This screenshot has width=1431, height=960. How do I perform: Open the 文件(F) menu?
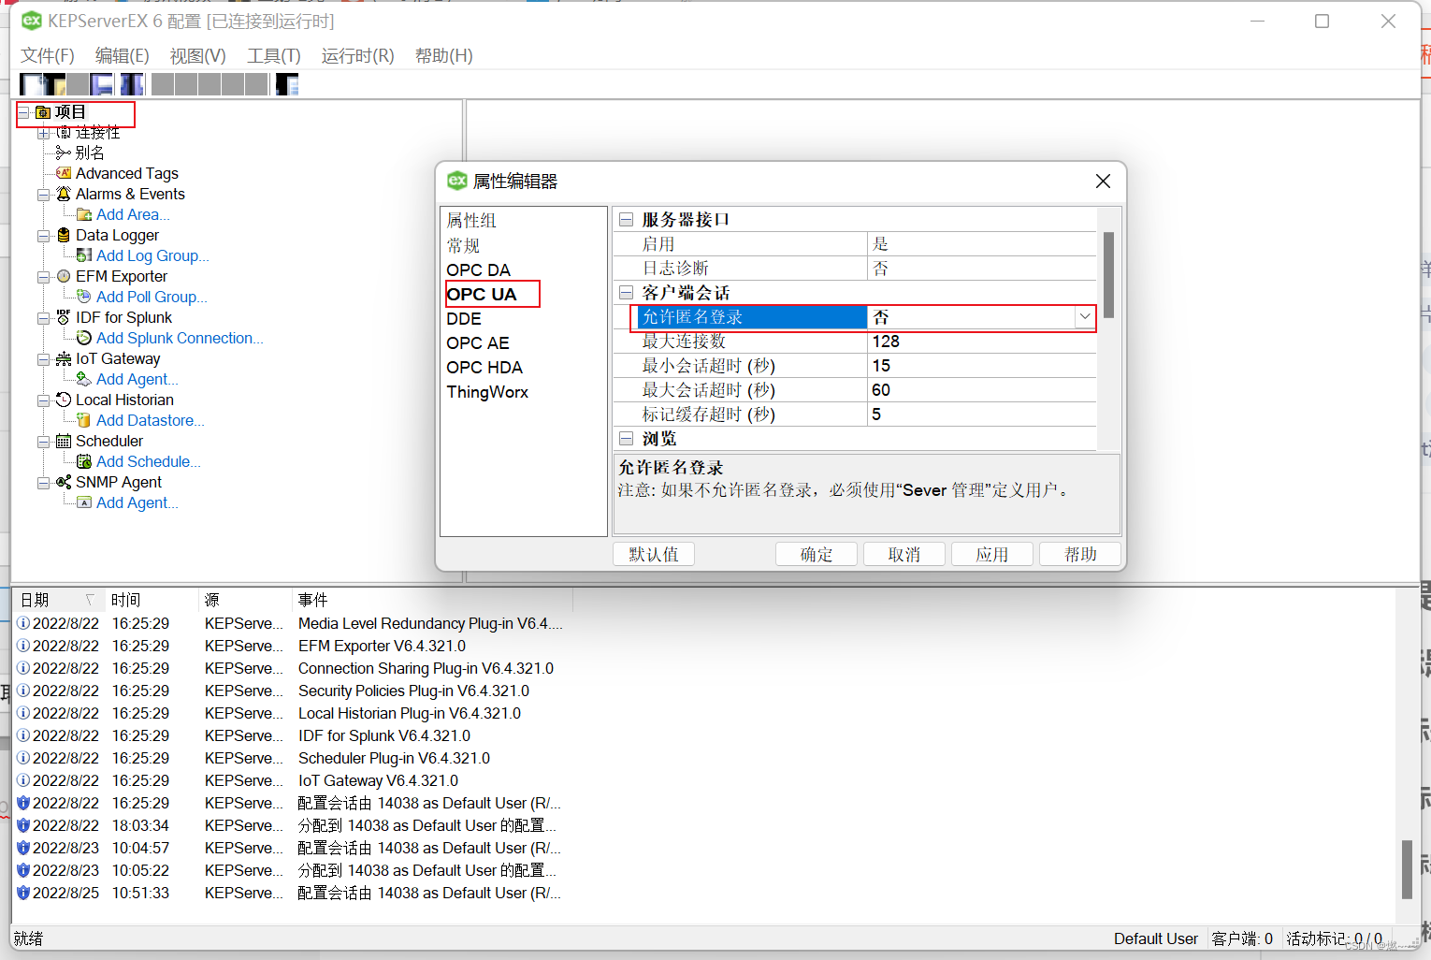pyautogui.click(x=48, y=56)
